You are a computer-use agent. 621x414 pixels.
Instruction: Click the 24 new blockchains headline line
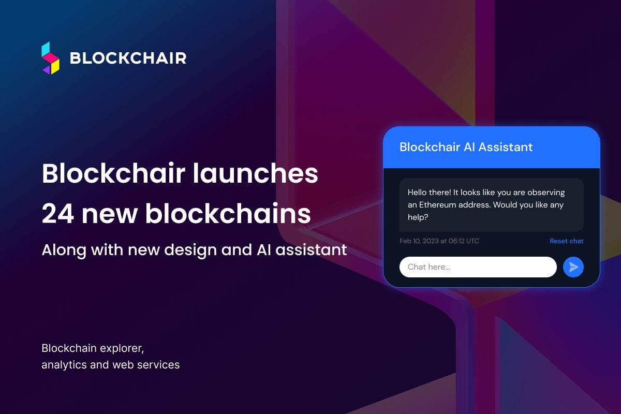(x=176, y=213)
